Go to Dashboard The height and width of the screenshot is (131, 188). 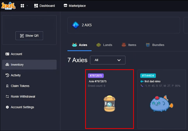click(x=44, y=6)
